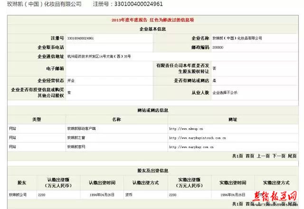Open the http://www.mkwap.cn URL
304x209 pixels.
tap(186, 129)
